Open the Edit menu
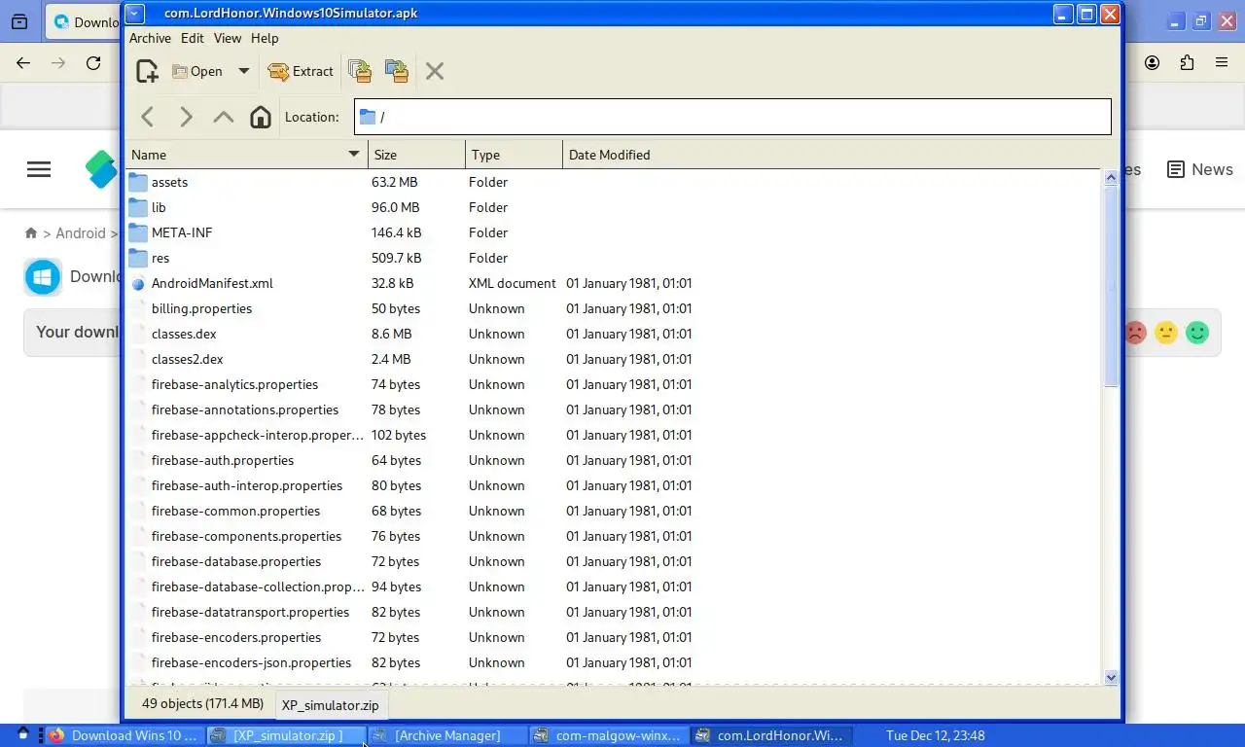 [193, 38]
